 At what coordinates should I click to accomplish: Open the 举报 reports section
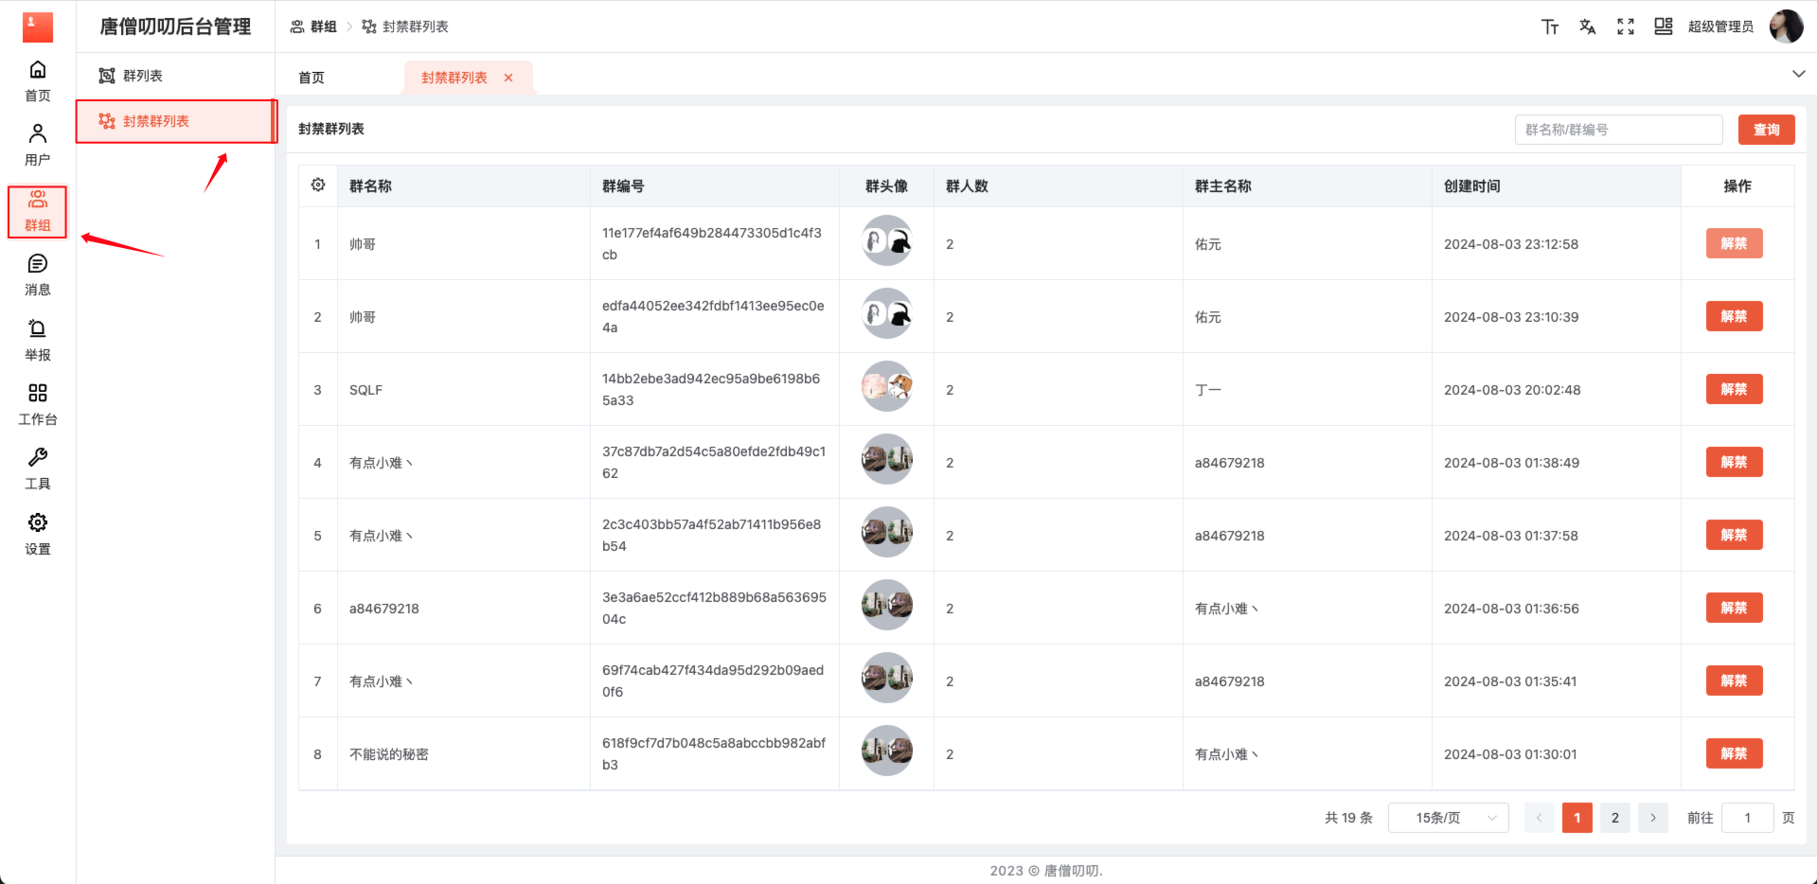tap(38, 340)
